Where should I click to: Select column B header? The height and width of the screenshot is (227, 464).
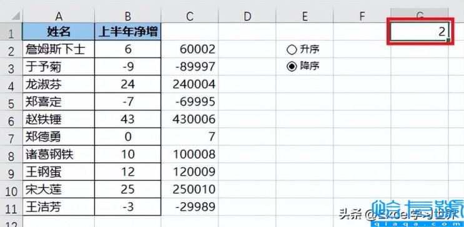[128, 17]
